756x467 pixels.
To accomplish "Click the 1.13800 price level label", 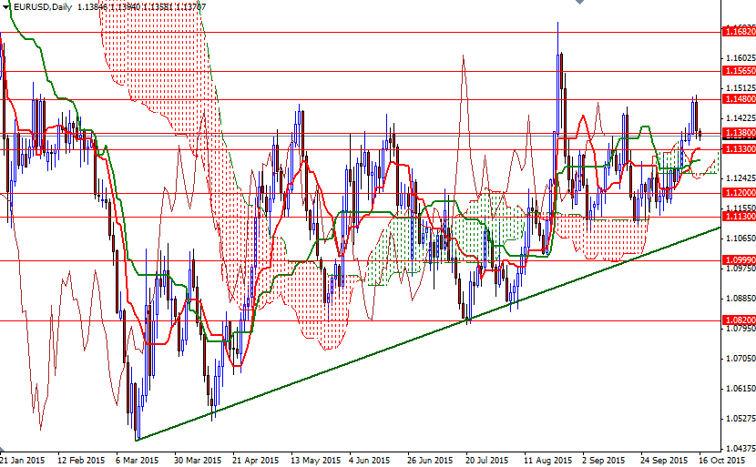I will (738, 132).
